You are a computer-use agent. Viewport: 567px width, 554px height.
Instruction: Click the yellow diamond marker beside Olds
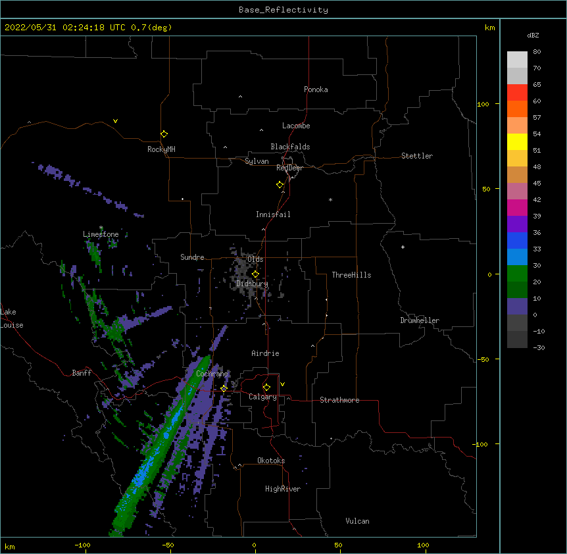coord(255,274)
